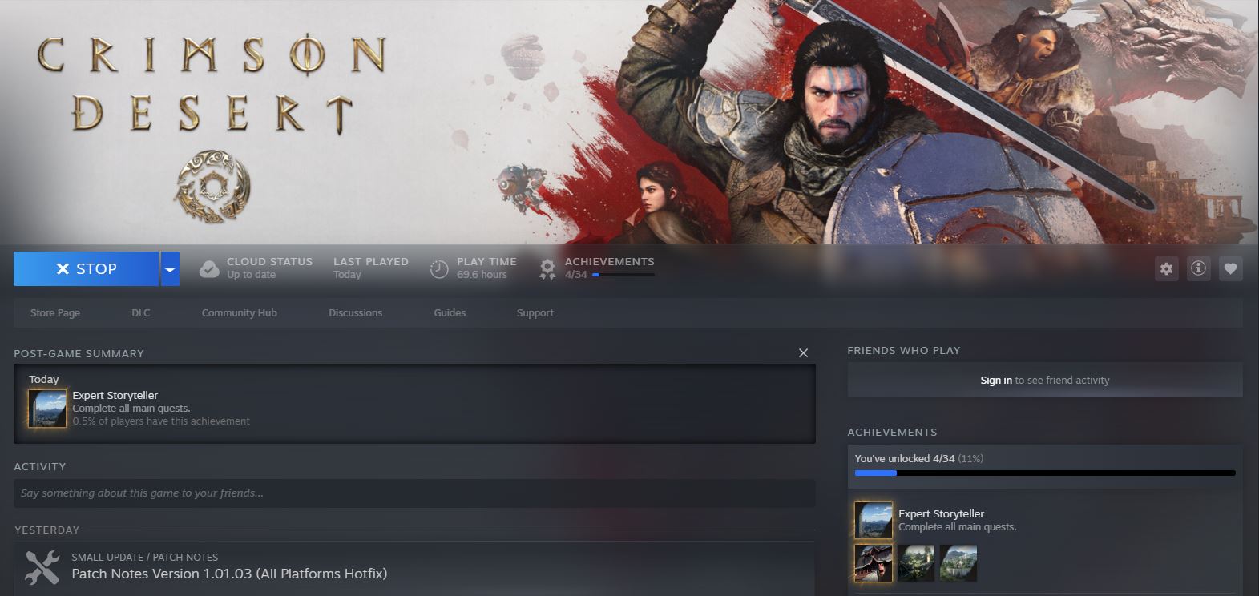Close the Post-Game Summary panel
Screen dimensions: 1259x596
click(803, 353)
